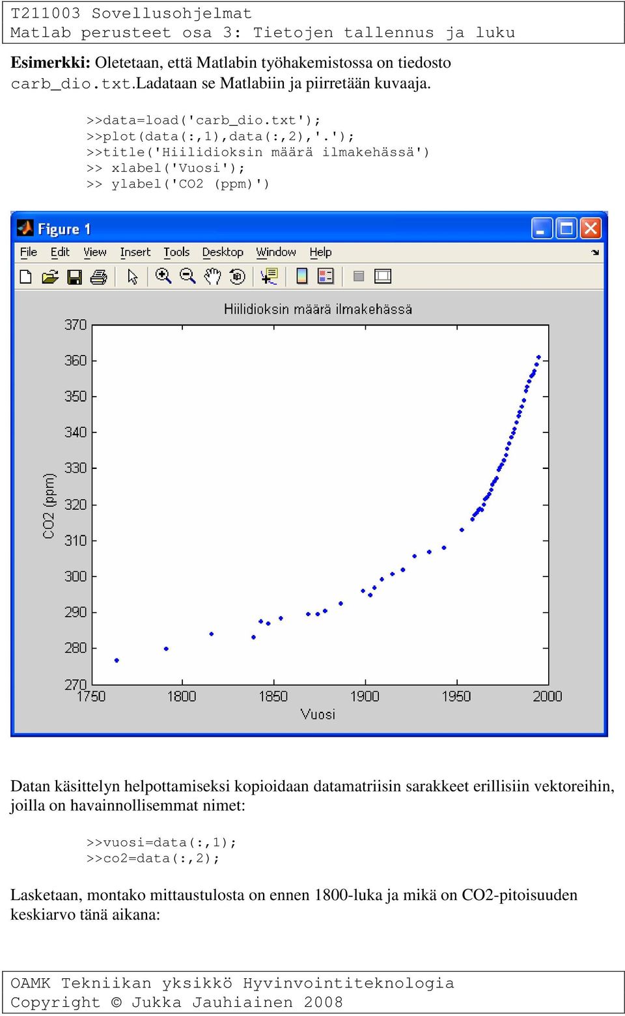Viewport: 625px width, 1016px height.
Task: Enable the Data Cursor tool
Action: click(269, 276)
